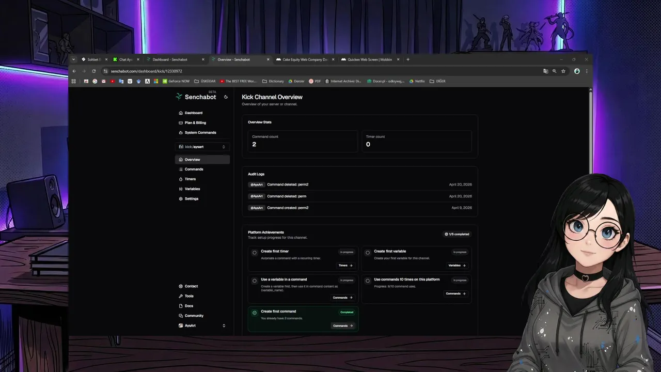Switch to the Chat Ays Kick browser tab
The width and height of the screenshot is (661, 372).
[126, 59]
